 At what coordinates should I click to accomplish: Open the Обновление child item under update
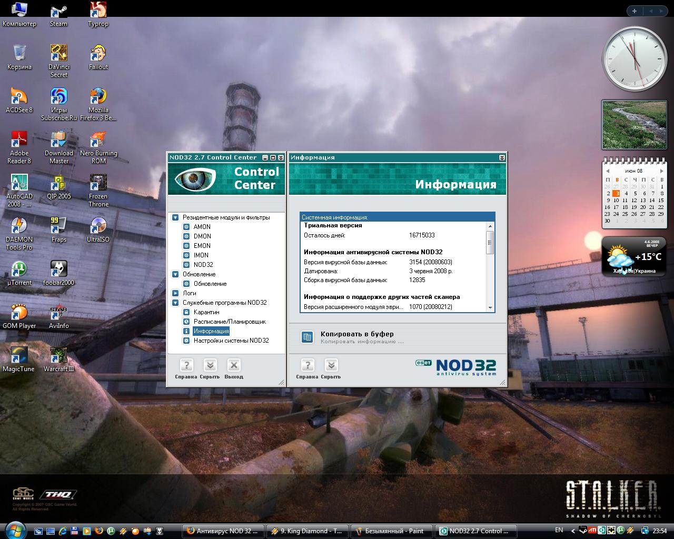click(210, 284)
